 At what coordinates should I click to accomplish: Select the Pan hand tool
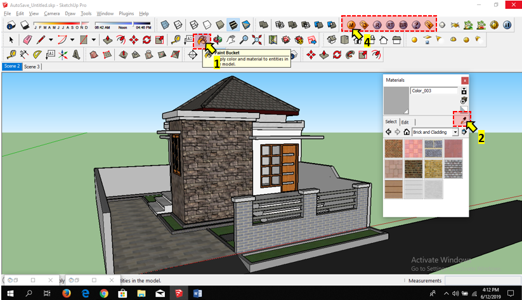tap(232, 40)
